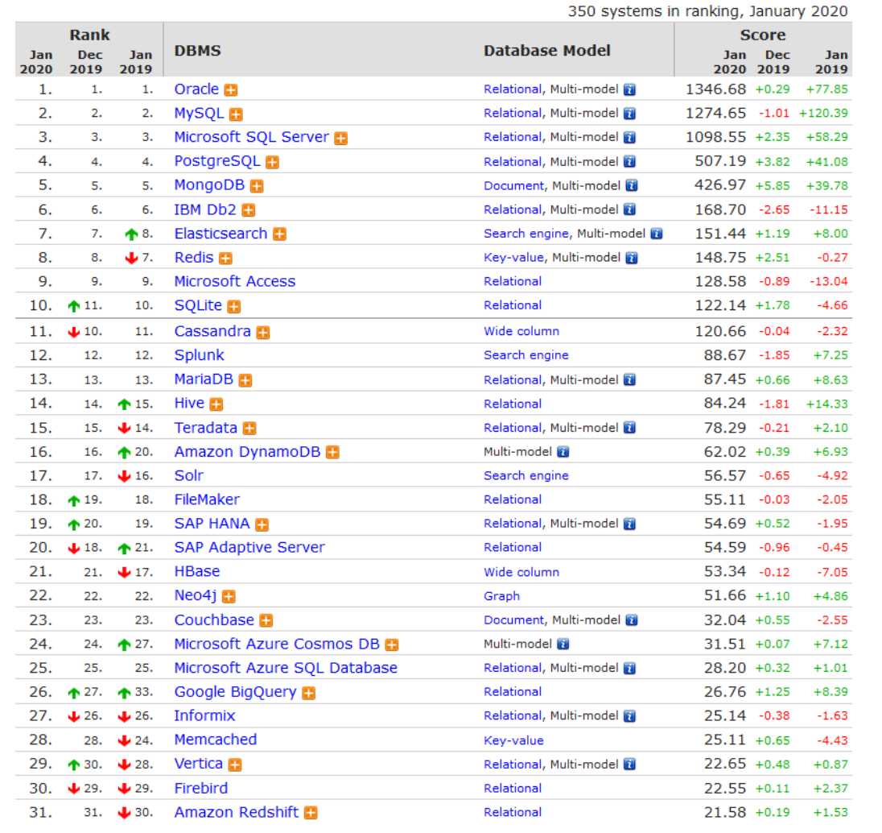Image resolution: width=882 pixels, height=833 pixels.
Task: Click Search engine model link in Splunk row
Action: pos(526,355)
